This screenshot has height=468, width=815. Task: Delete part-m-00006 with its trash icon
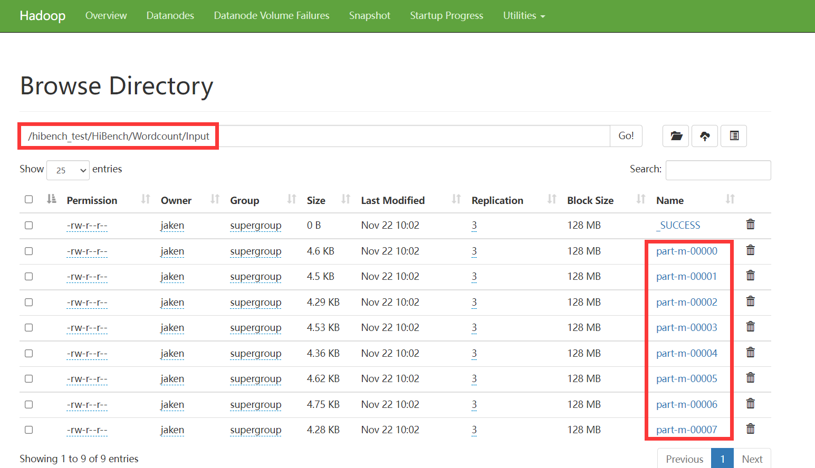(750, 404)
